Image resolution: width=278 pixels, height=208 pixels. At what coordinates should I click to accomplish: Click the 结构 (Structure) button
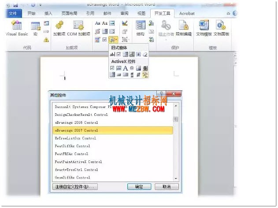click(x=141, y=28)
